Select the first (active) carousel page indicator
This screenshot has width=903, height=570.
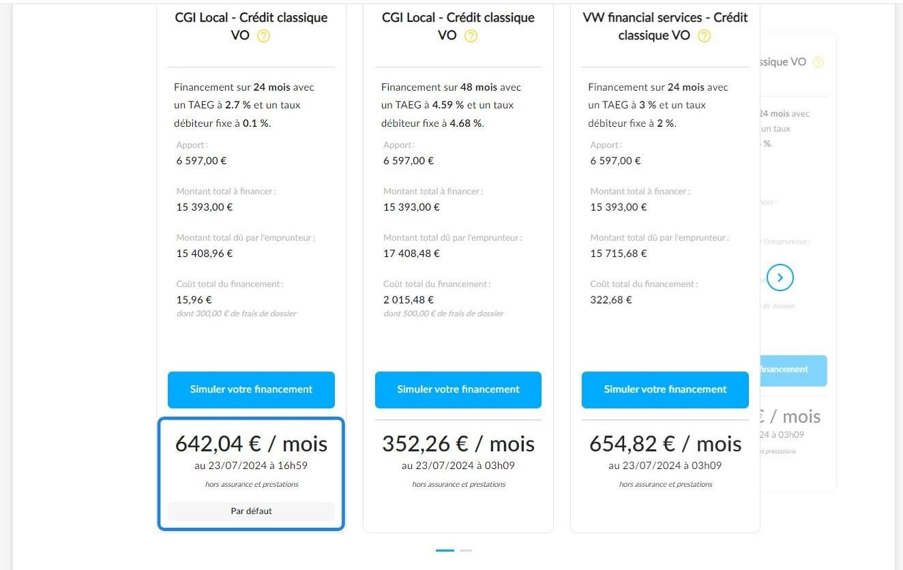click(445, 550)
